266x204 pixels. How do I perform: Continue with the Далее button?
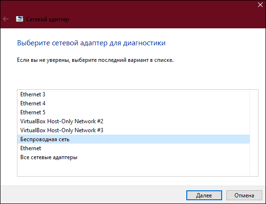(x=204, y=195)
